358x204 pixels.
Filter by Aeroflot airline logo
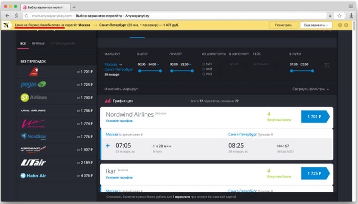[33, 149]
